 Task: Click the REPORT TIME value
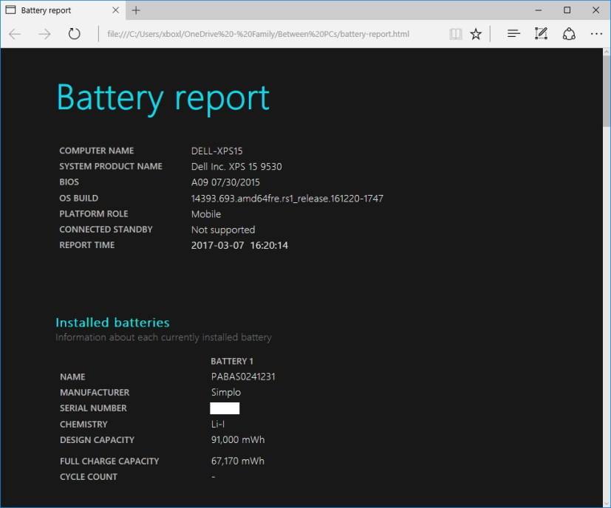pos(239,245)
